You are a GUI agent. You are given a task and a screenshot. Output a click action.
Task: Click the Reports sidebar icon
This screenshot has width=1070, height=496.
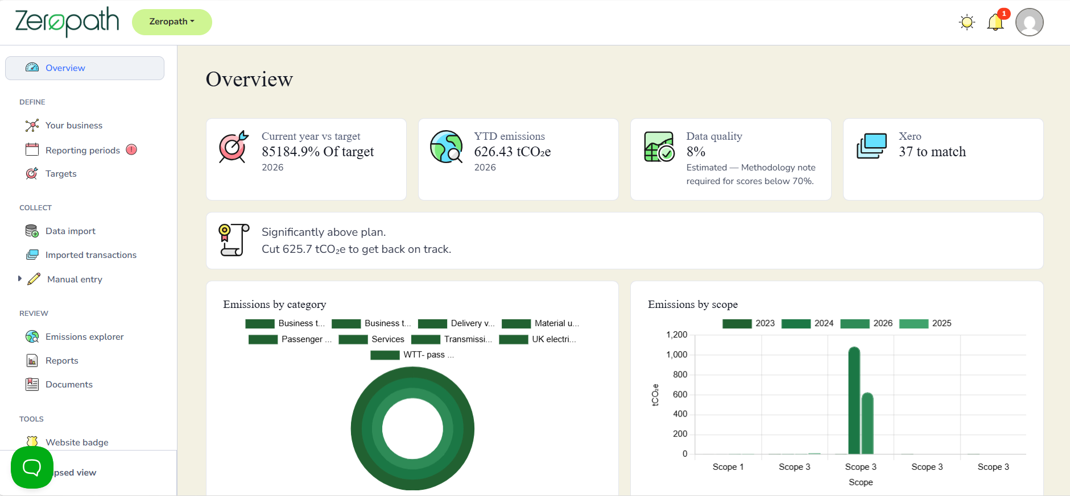32,360
